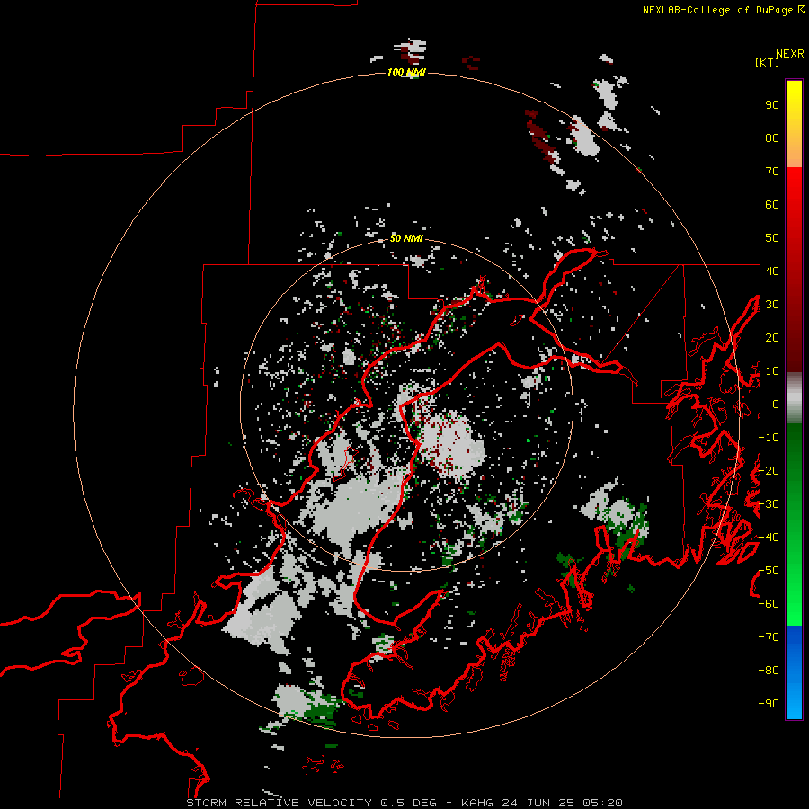Click the -30 value on the velocity scale

click(x=769, y=504)
